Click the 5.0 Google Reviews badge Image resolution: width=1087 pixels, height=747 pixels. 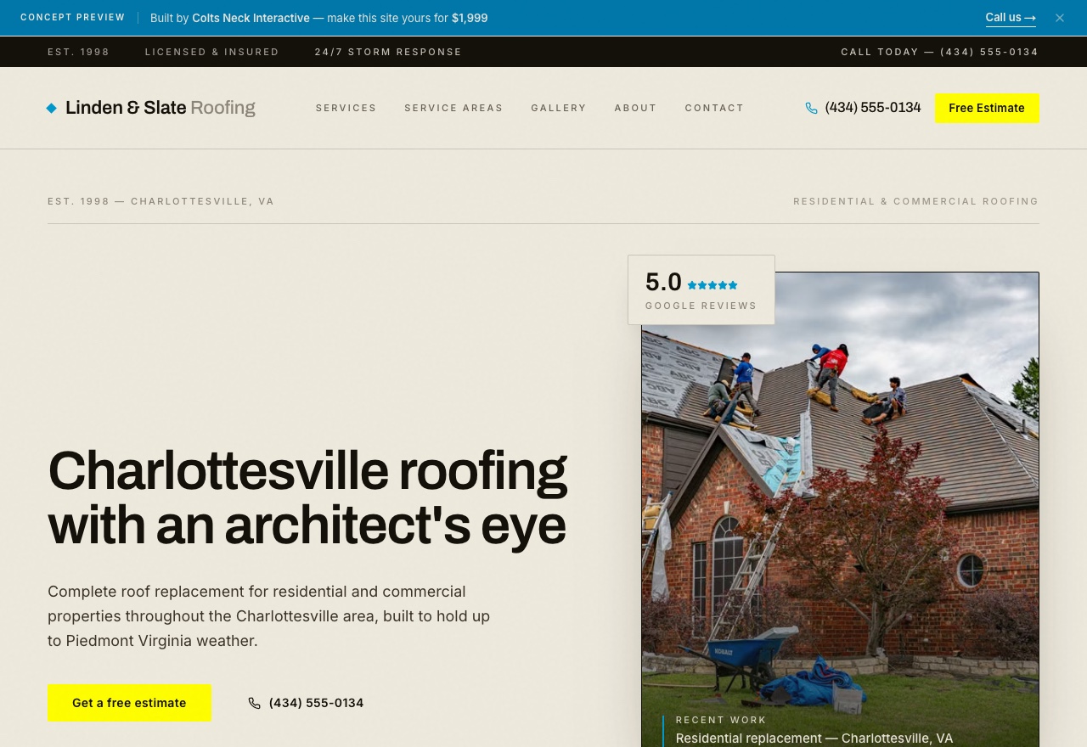[x=701, y=289]
